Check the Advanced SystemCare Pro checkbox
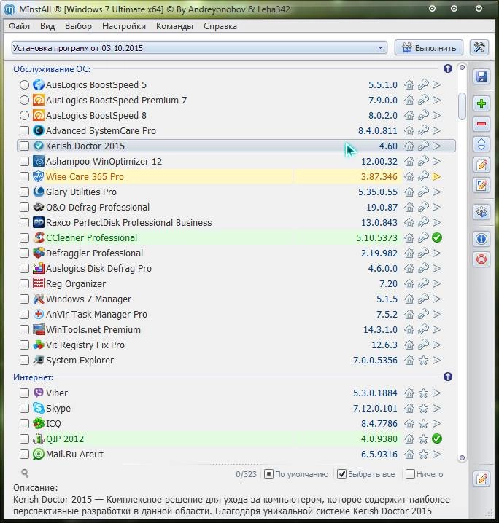Screen dimensions: 499x523 24,131
